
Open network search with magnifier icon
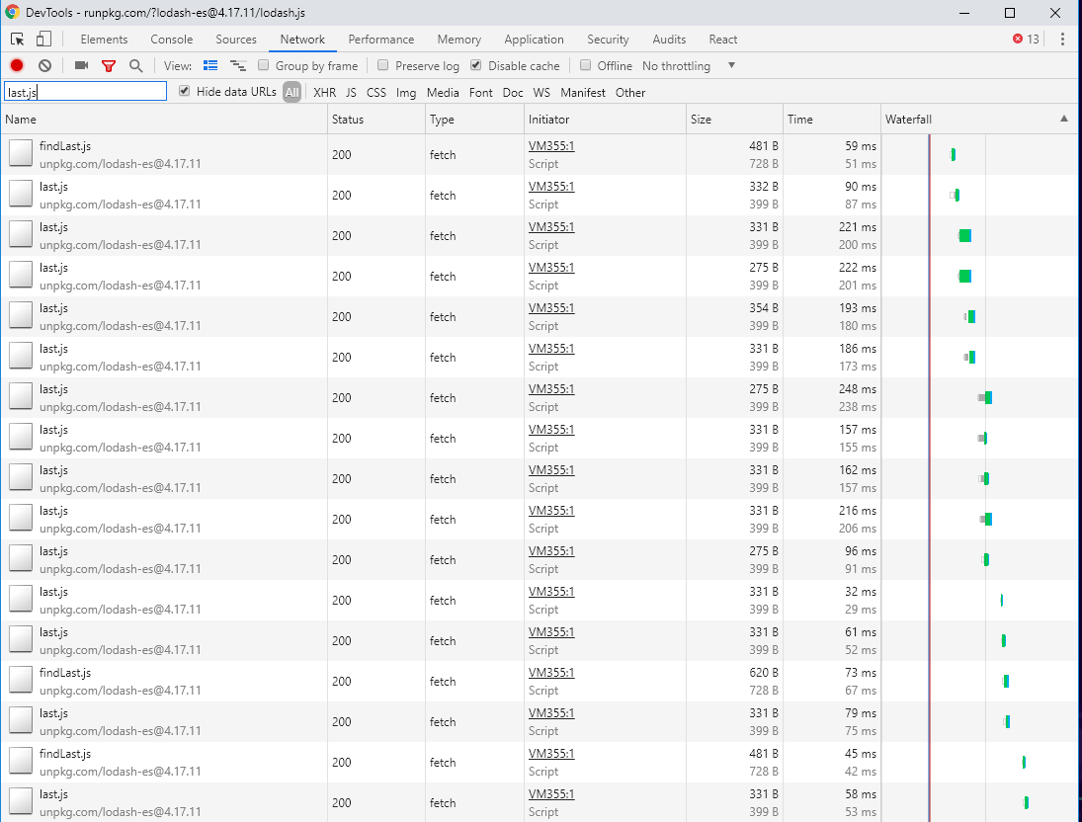136,65
